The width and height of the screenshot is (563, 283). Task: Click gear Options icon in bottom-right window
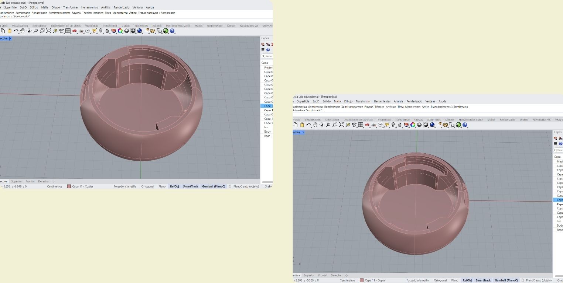point(446,125)
